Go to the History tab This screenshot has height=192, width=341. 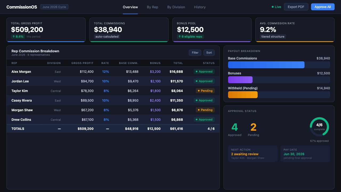click(x=200, y=7)
